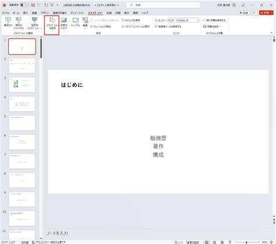This screenshot has height=244, width=276.
Task: Click in the search box
Action: coord(163,5)
